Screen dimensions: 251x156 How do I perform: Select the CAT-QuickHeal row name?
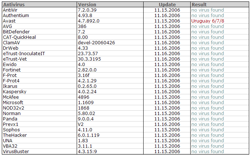pos(20,37)
